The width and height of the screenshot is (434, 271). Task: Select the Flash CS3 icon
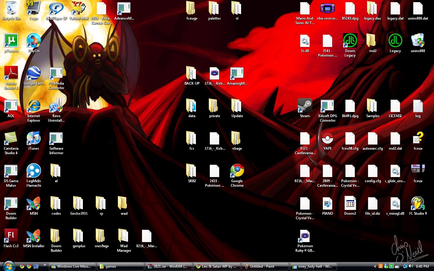coord(11,238)
